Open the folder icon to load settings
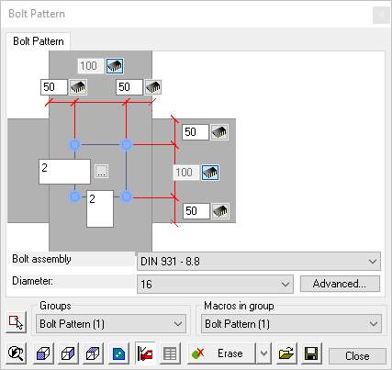The height and width of the screenshot is (370, 392). [286, 353]
